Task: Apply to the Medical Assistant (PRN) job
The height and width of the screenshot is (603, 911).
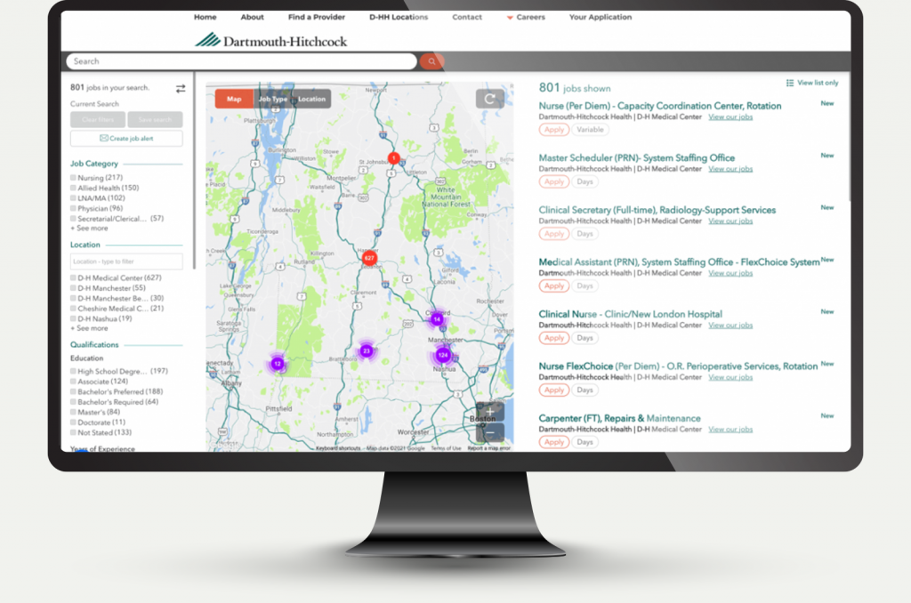Action: point(553,285)
